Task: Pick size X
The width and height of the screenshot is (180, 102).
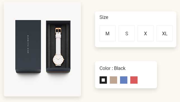Action: point(146,33)
